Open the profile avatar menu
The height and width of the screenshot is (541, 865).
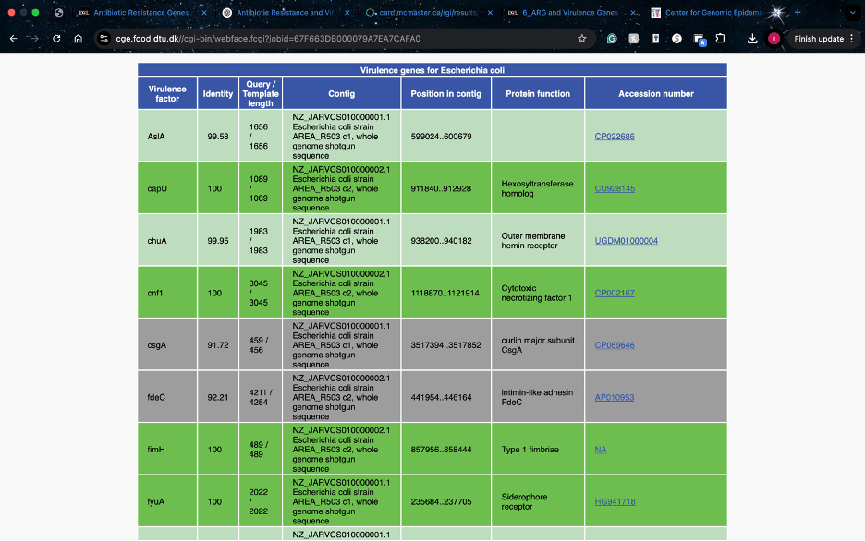(x=774, y=39)
